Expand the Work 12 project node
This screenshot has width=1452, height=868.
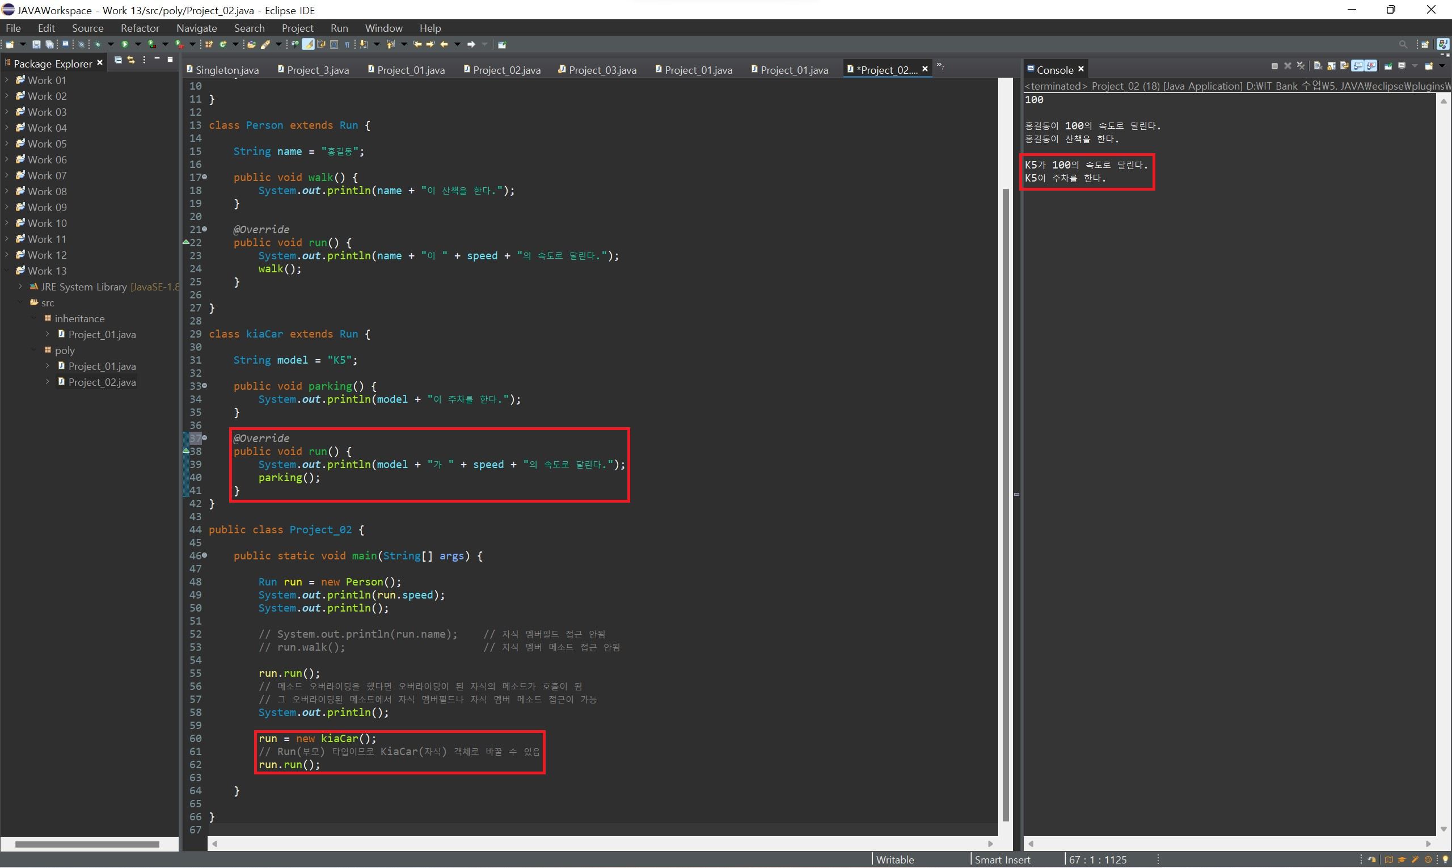pyautogui.click(x=6, y=254)
